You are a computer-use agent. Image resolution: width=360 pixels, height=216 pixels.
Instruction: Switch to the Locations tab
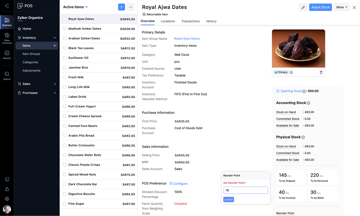[x=168, y=21]
